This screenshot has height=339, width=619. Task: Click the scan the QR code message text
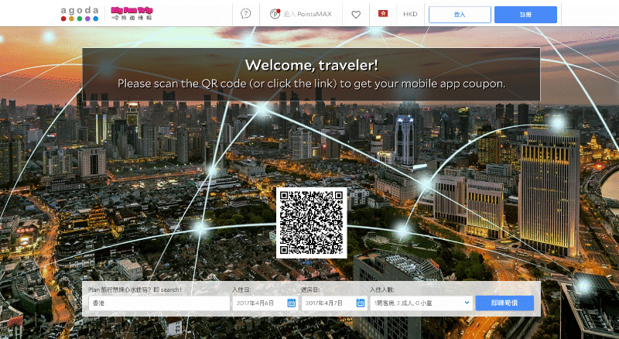coord(312,84)
